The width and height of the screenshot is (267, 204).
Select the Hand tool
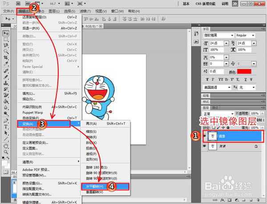pos(6,146)
